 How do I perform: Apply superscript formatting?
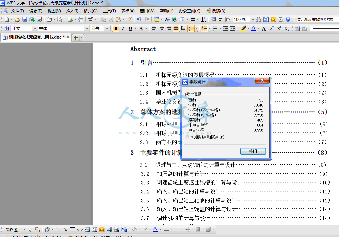279,29
